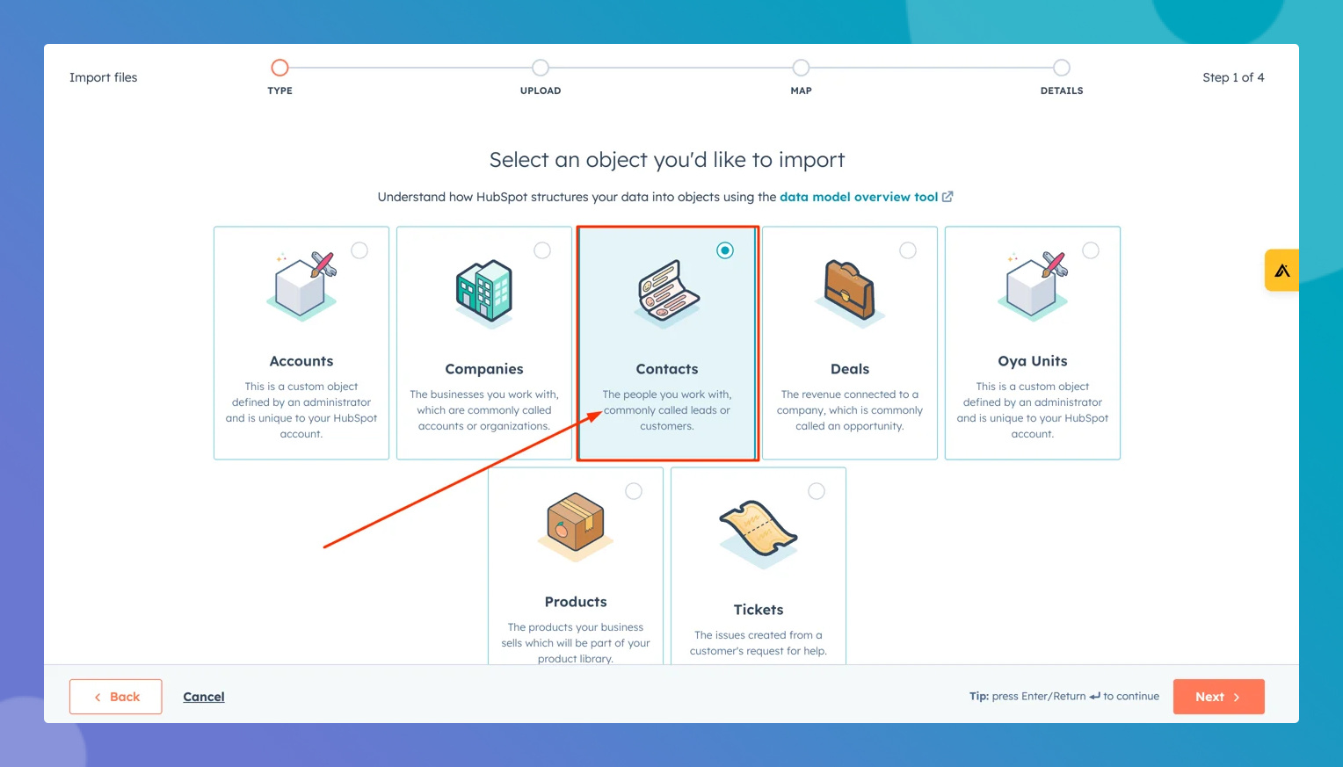The height and width of the screenshot is (767, 1343).
Task: Jump to the MAP step marker
Action: (x=801, y=68)
